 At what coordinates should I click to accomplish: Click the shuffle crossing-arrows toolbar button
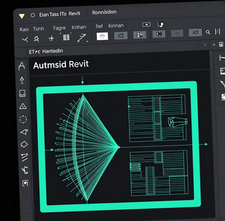[x=195, y=33]
